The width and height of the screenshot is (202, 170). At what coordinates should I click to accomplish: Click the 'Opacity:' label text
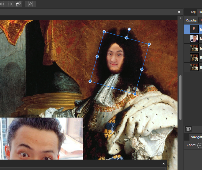click(x=192, y=20)
